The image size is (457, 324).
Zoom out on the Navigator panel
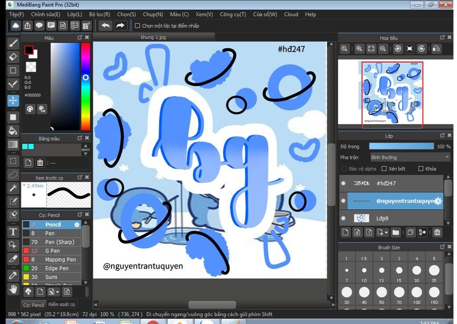383,49
